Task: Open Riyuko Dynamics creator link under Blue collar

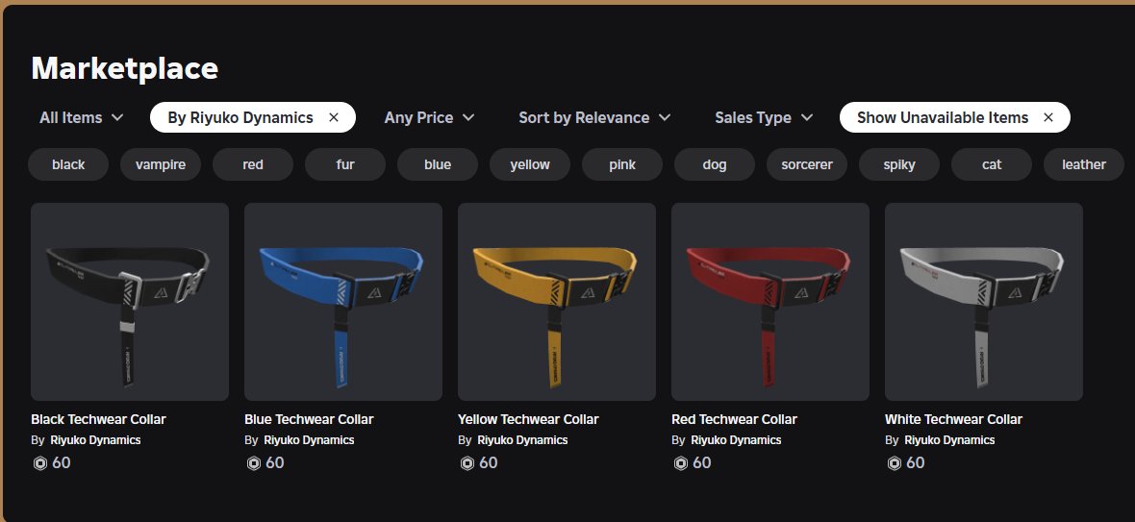Action: click(309, 440)
